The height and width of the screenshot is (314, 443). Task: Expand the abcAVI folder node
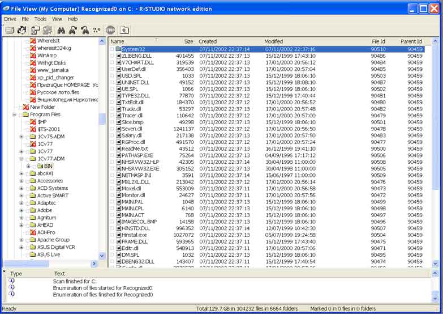tap(21, 173)
